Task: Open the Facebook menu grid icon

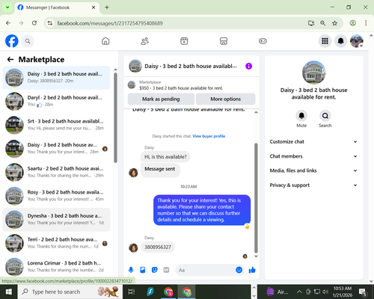Action: pos(325,41)
